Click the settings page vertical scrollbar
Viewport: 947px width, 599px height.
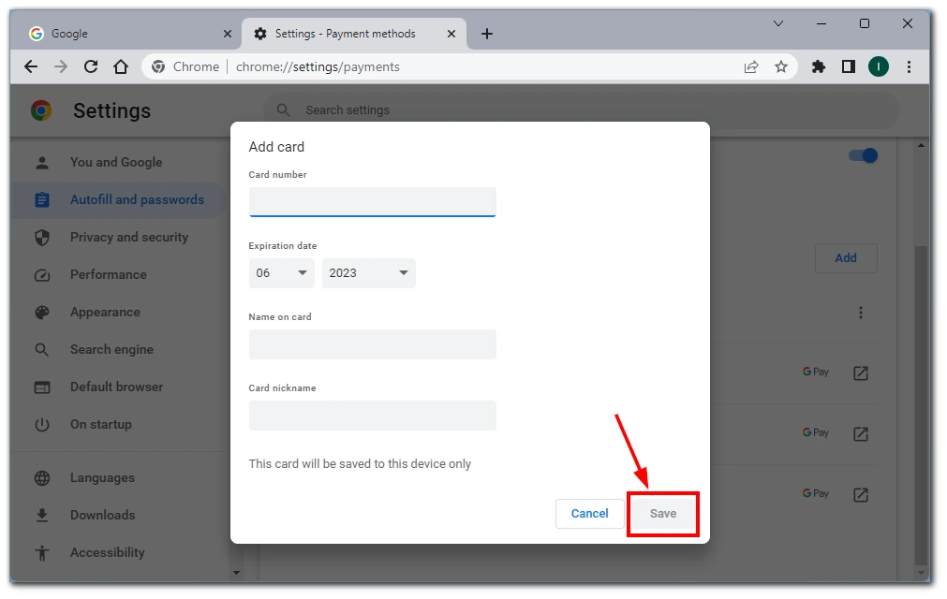coord(921,404)
